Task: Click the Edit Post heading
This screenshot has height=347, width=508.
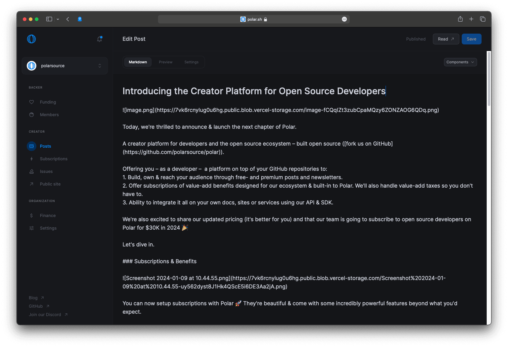Action: (134, 39)
